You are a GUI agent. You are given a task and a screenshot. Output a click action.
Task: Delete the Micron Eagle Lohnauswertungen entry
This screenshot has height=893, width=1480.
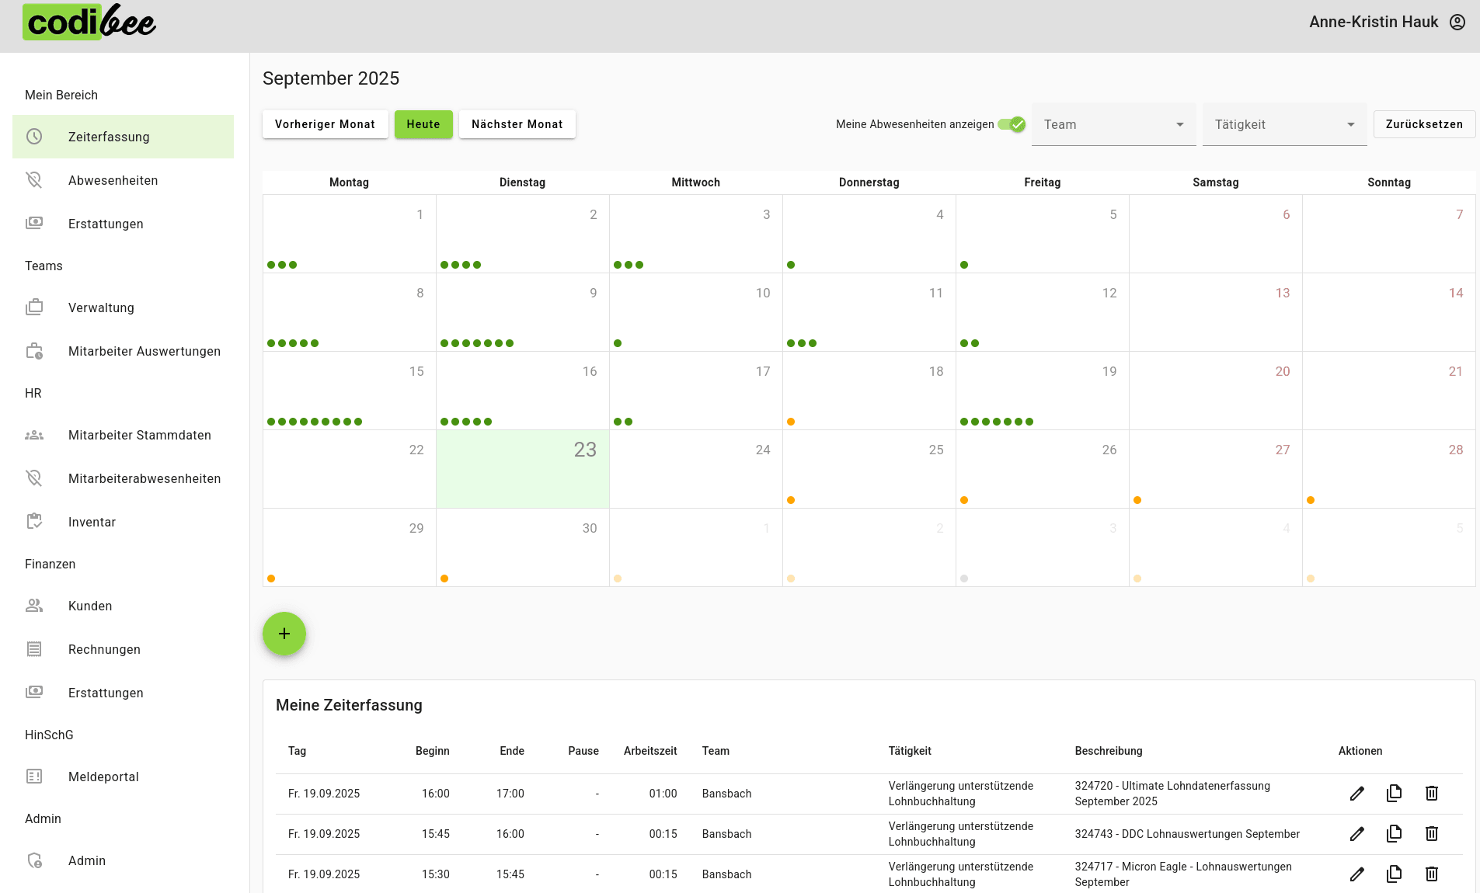click(x=1431, y=874)
